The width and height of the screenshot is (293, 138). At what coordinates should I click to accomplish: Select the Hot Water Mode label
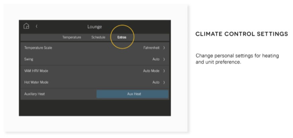click(x=36, y=82)
